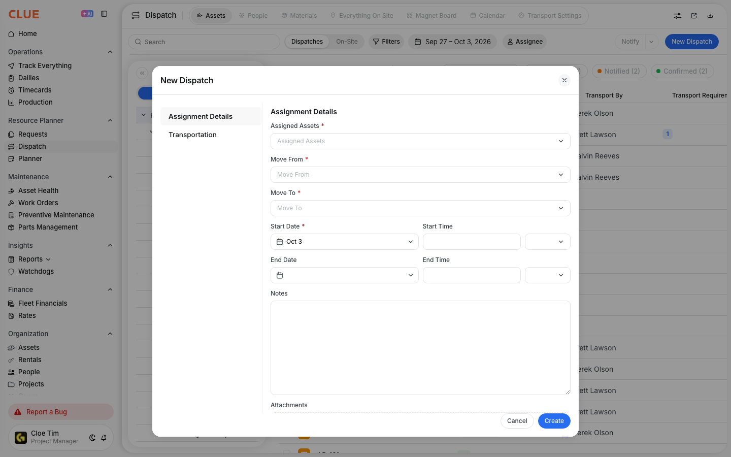This screenshot has height=457, width=731.
Task: Select the Transportation tab in dialog
Action: pyautogui.click(x=211, y=135)
